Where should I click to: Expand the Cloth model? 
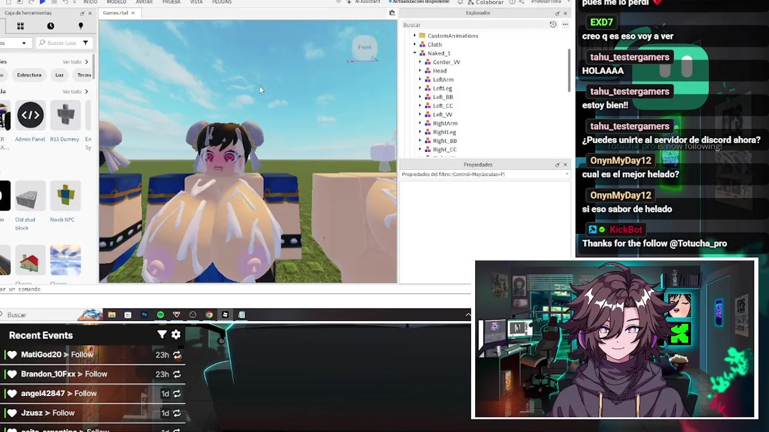click(x=415, y=44)
